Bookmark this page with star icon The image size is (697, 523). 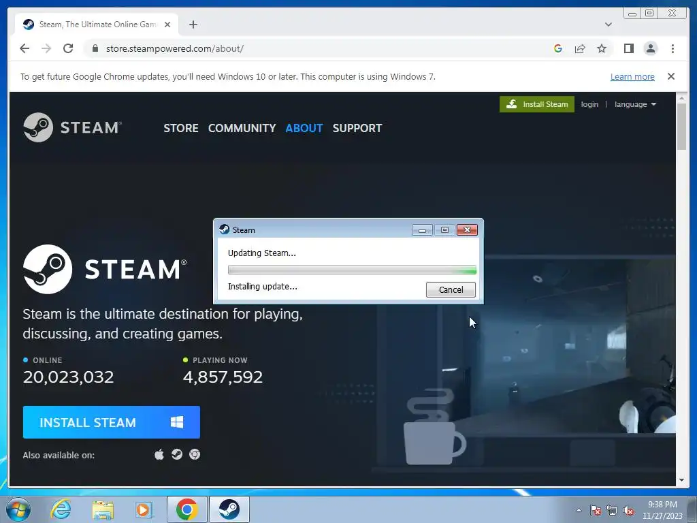602,48
